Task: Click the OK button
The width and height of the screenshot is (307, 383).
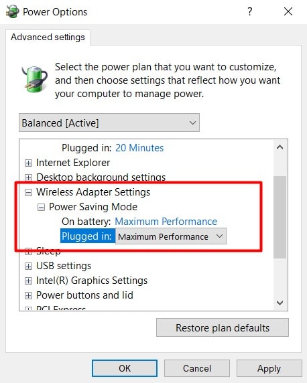Action: 125,368
